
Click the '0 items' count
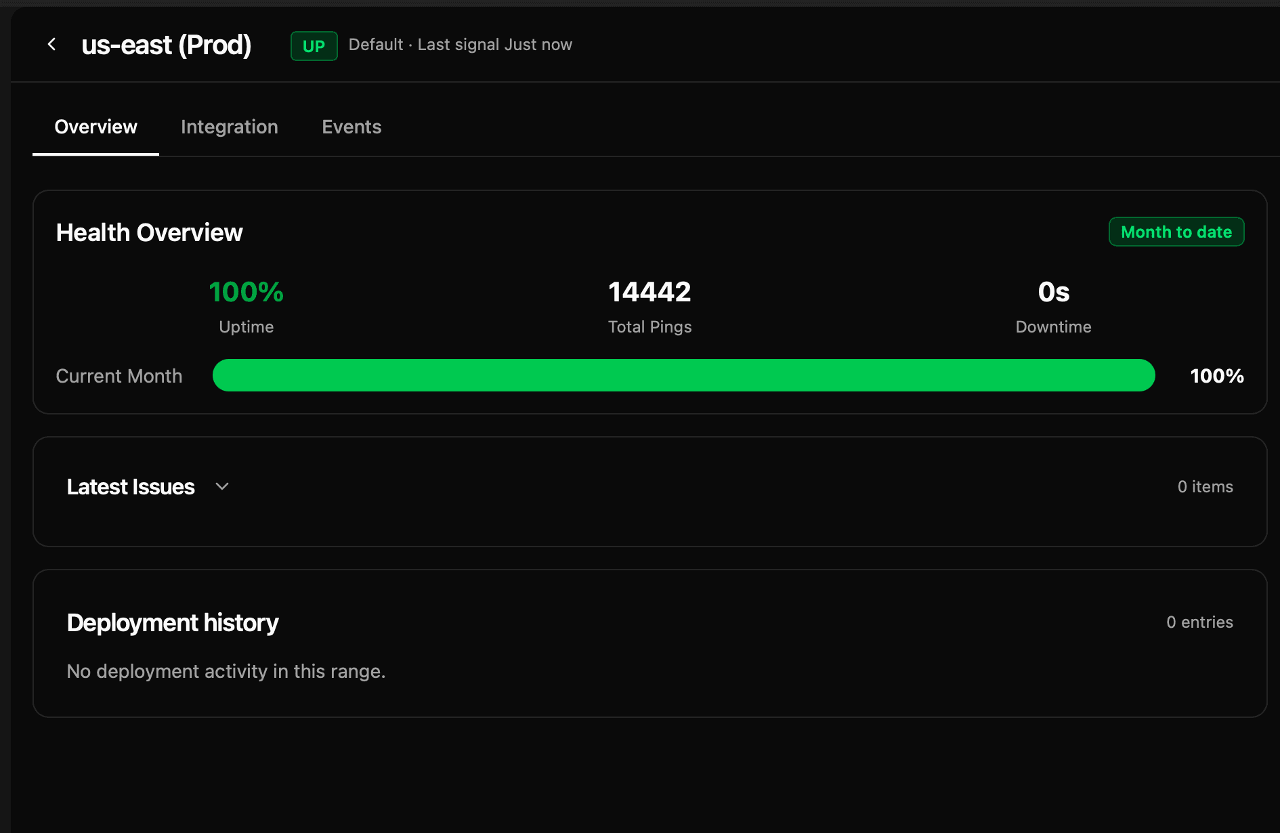click(1206, 487)
